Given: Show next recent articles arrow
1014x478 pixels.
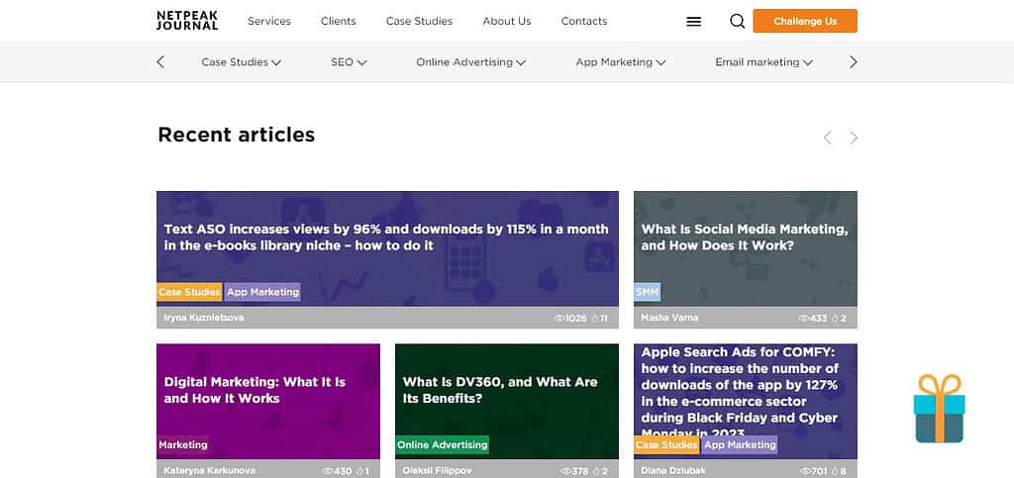Looking at the screenshot, I should pos(854,138).
